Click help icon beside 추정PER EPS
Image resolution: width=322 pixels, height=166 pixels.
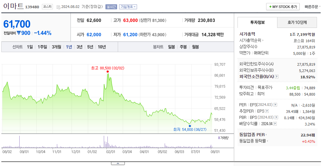(x=267, y=111)
